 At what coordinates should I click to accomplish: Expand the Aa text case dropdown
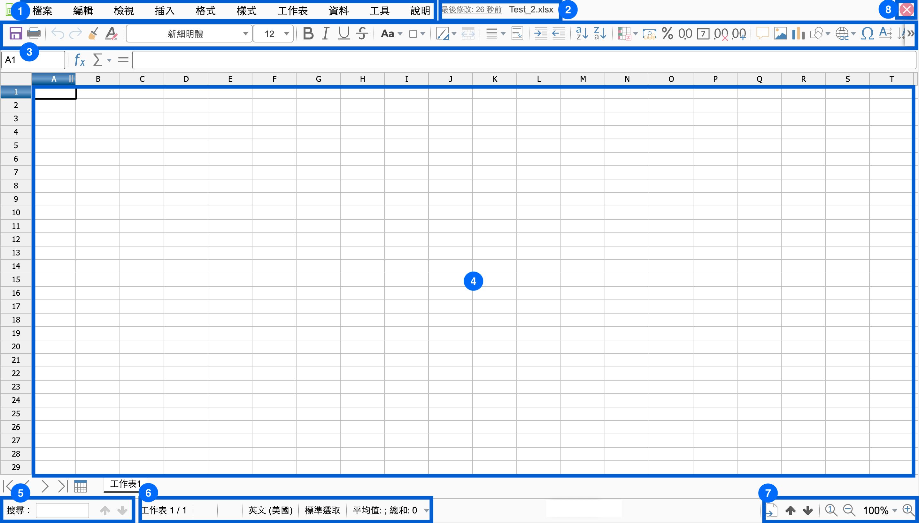[400, 34]
